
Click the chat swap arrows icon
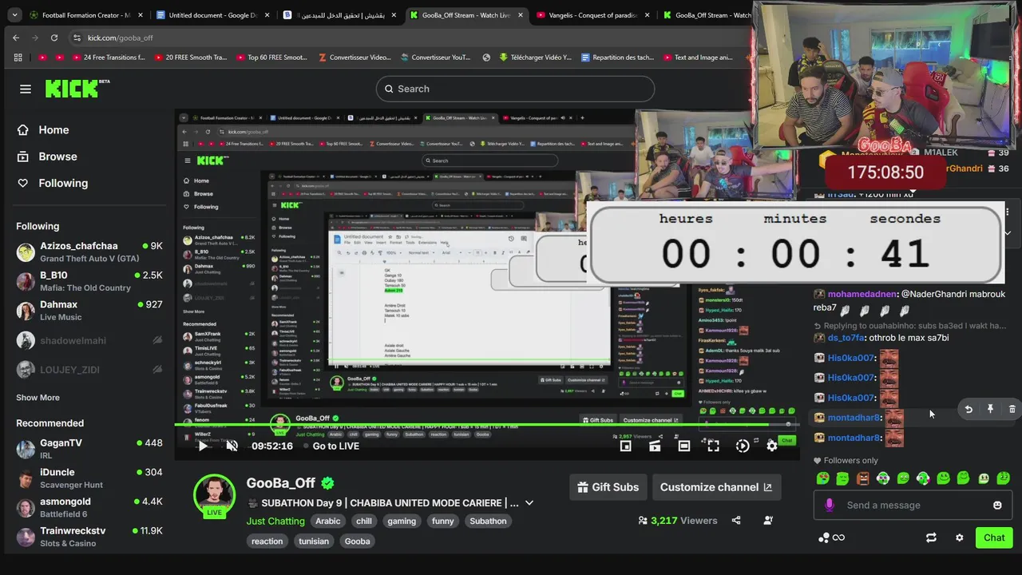(931, 537)
